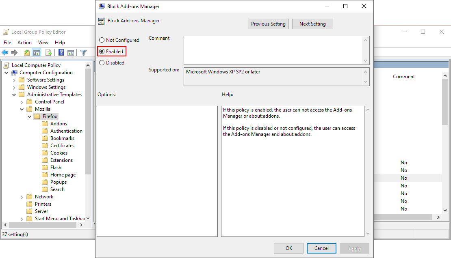The height and width of the screenshot is (258, 451).
Task: Click the tree pane horizontal scrollbar thumb
Action: pos(43,225)
